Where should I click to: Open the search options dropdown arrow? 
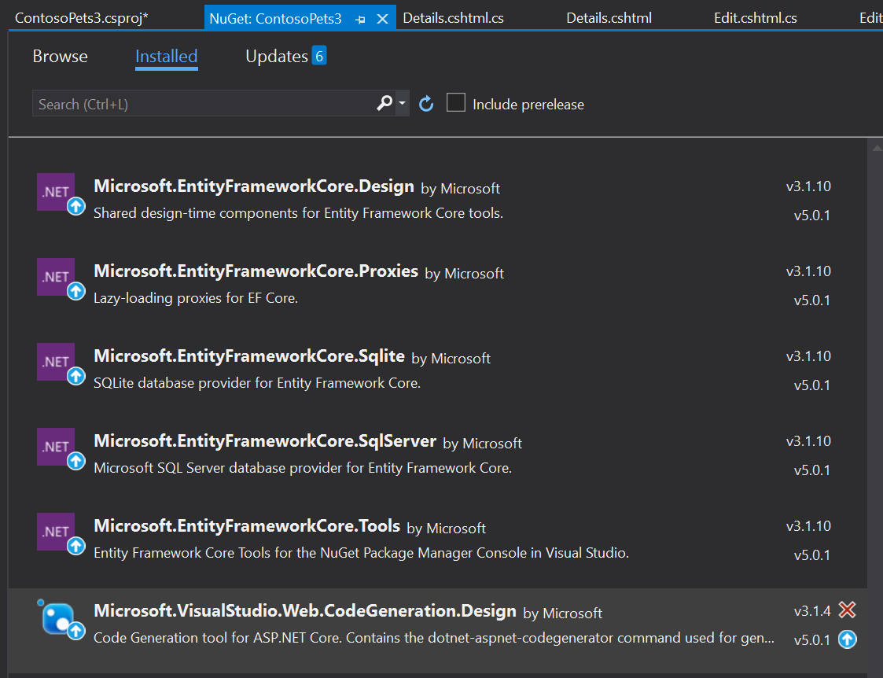click(x=402, y=103)
